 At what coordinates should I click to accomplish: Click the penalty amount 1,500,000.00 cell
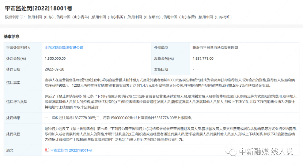97,59
